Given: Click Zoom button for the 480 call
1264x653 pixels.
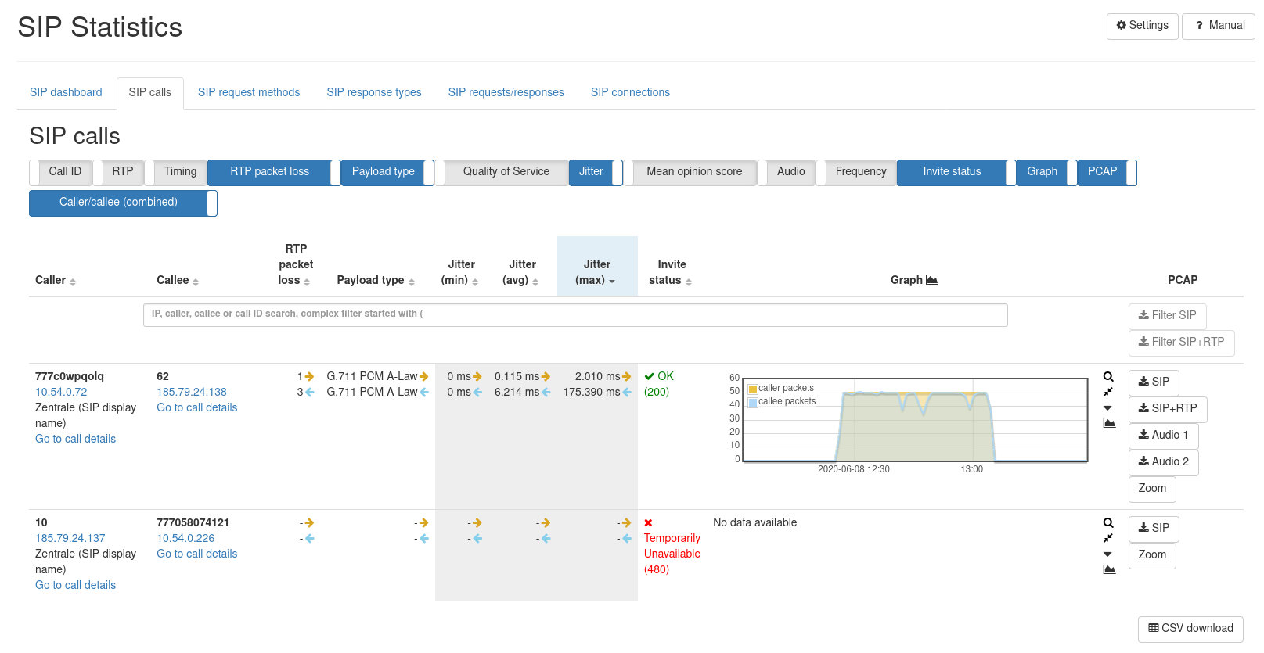Looking at the screenshot, I should [x=1152, y=555].
